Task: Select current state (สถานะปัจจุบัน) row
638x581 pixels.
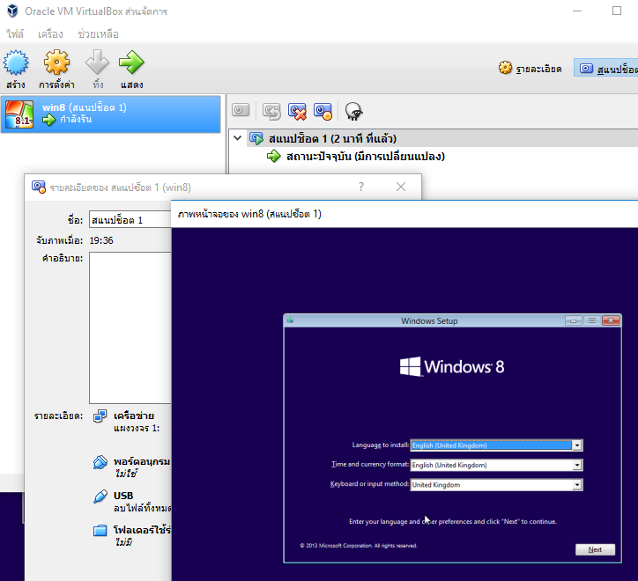Action: click(x=365, y=156)
